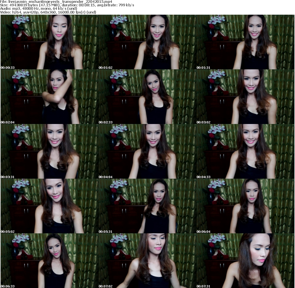Select the thumbnail frame at 00:02:33

coord(147,97)
